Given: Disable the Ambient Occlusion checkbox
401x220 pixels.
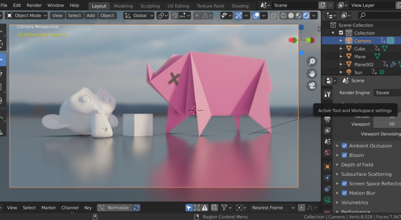Looking at the screenshot, I should [344, 146].
